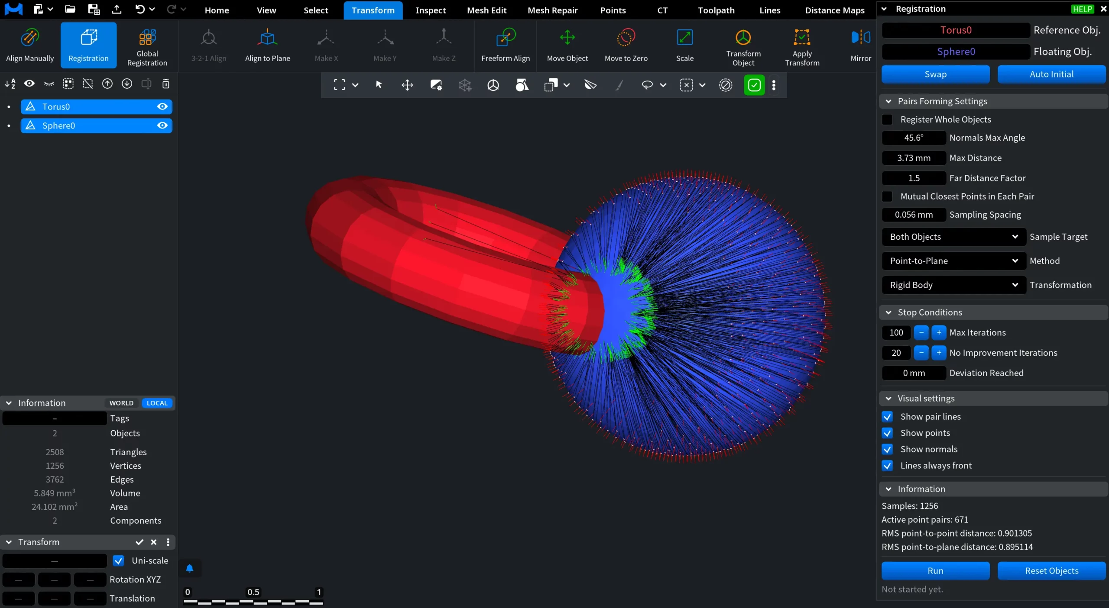Open the Sample Target dropdown
This screenshot has height=608, width=1109.
[953, 237]
